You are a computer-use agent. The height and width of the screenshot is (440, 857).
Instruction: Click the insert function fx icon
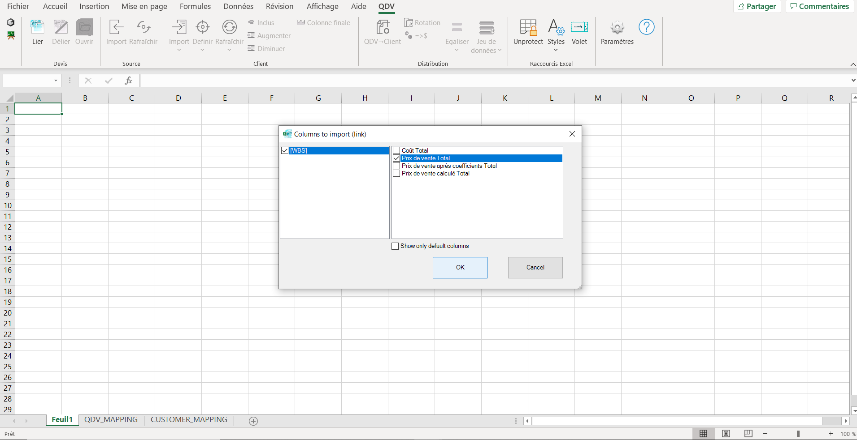128,81
